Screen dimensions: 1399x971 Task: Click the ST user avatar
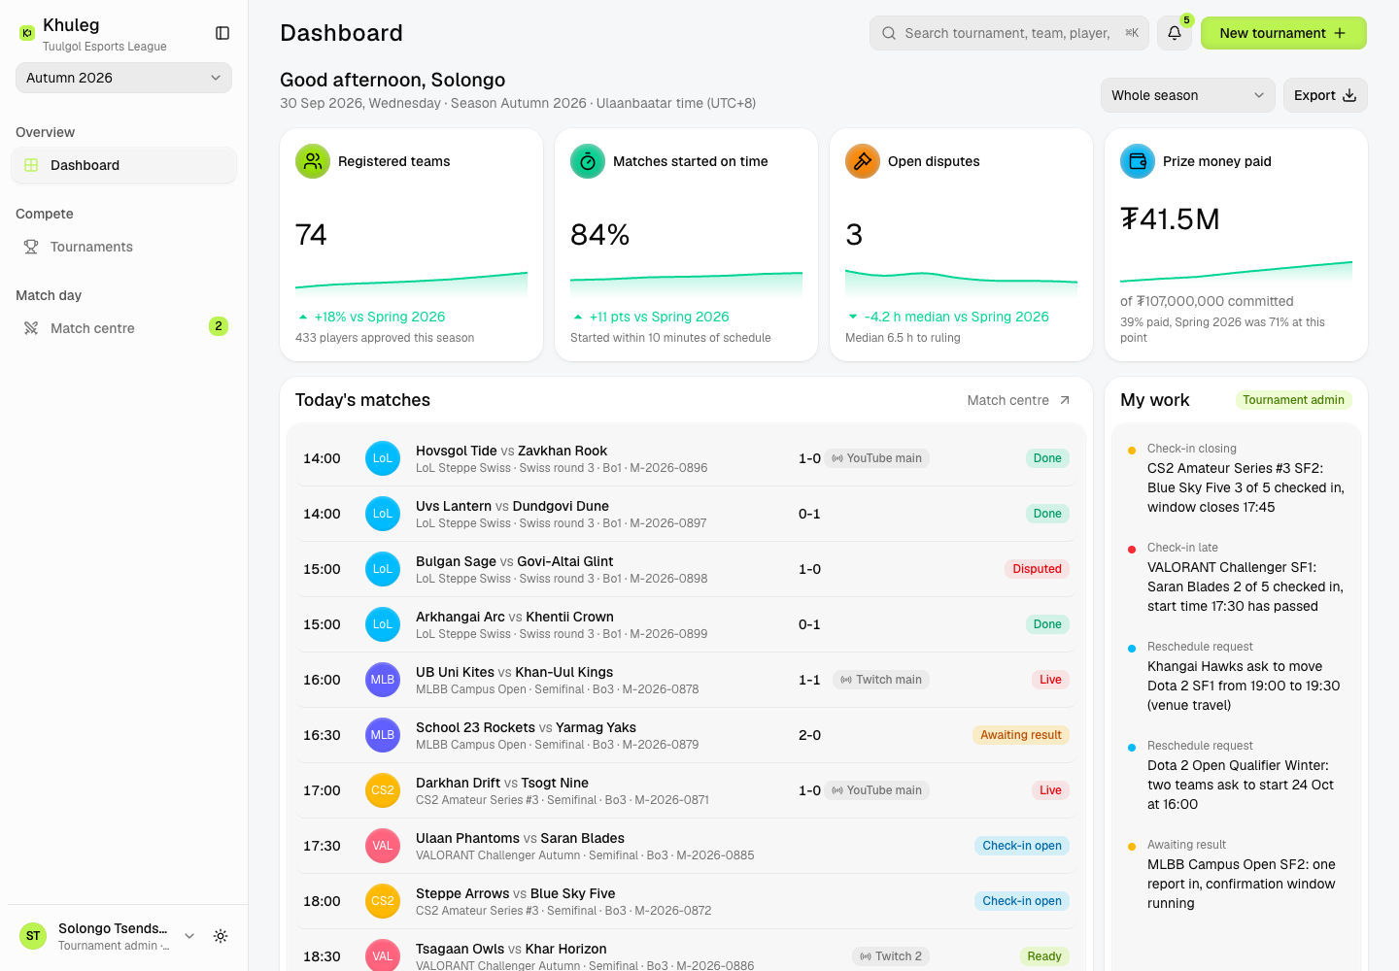tap(33, 936)
